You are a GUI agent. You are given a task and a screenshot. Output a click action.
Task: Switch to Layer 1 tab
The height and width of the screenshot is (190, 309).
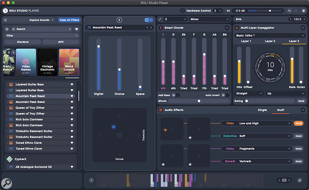pos(246,41)
